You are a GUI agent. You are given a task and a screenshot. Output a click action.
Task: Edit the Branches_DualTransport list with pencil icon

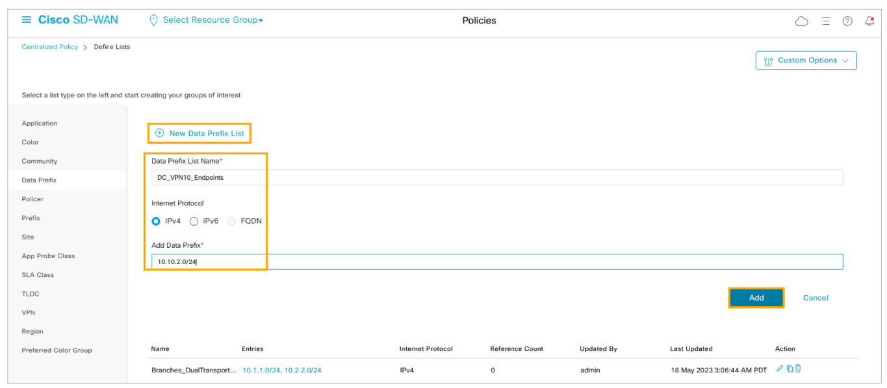click(x=780, y=369)
